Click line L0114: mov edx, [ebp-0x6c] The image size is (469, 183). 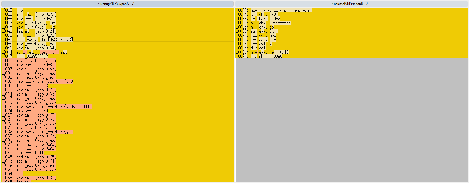[x=29, y=94]
